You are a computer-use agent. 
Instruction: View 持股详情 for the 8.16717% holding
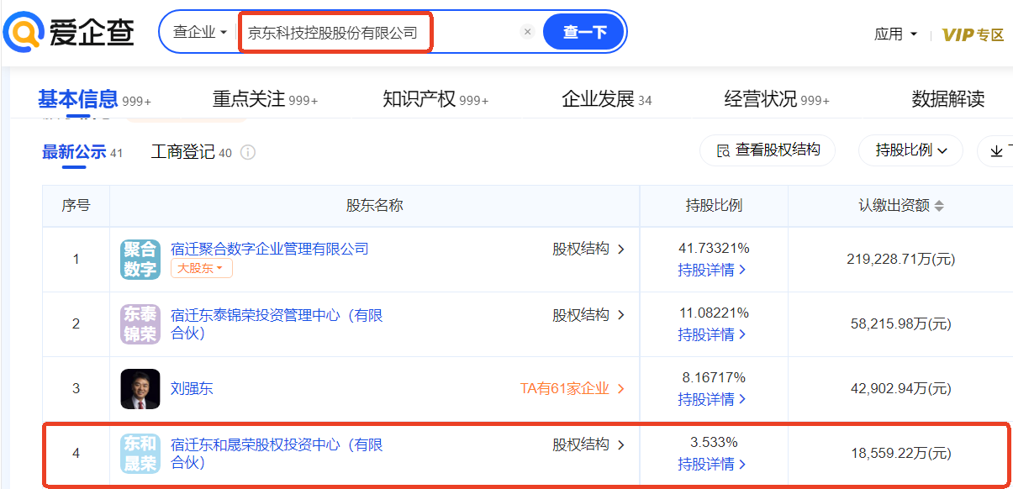point(713,399)
